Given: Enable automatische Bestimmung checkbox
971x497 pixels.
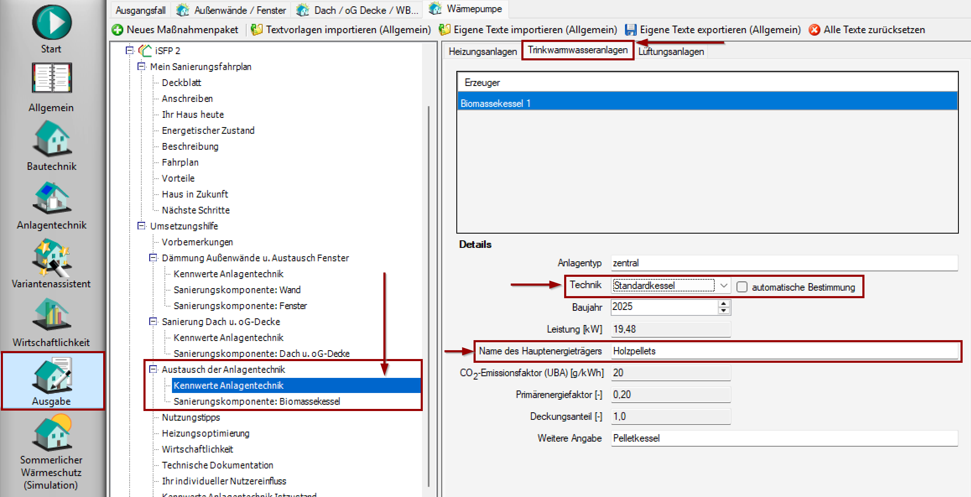Looking at the screenshot, I should click(x=742, y=287).
